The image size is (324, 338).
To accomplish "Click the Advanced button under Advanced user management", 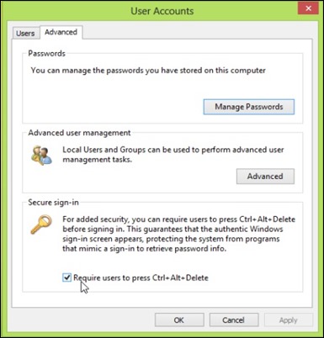I will pos(265,177).
